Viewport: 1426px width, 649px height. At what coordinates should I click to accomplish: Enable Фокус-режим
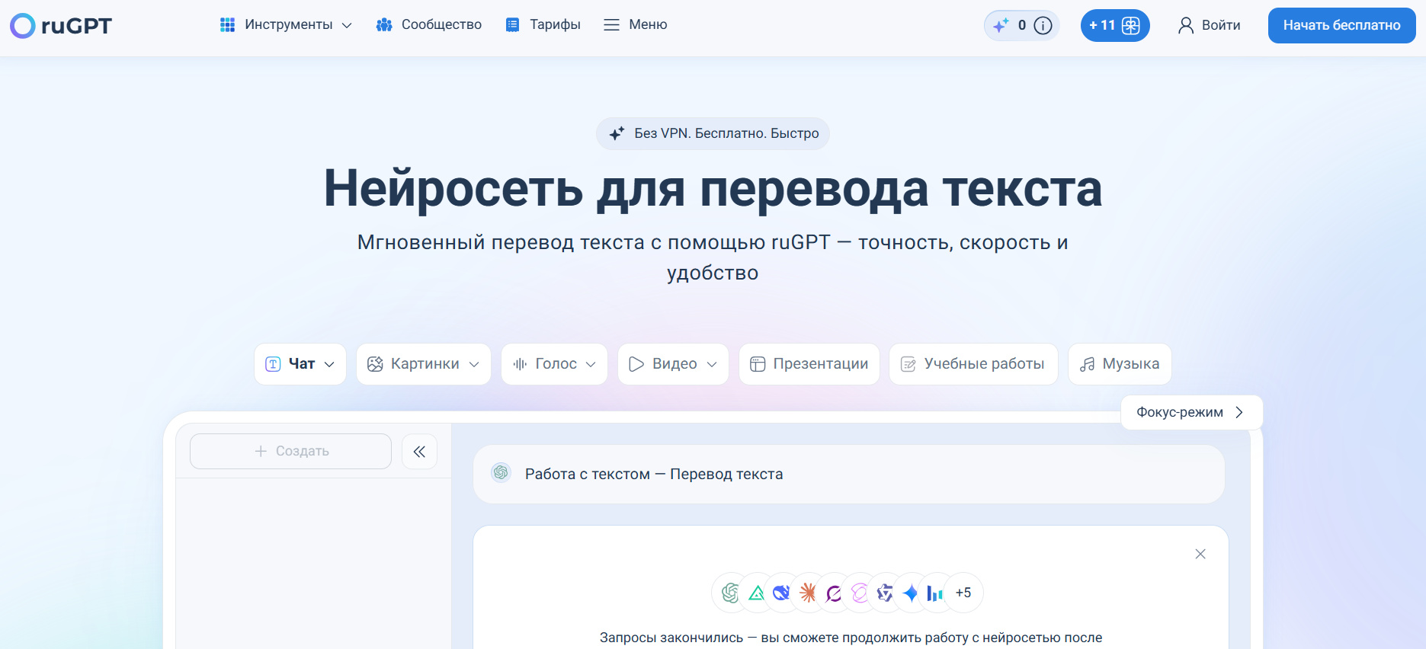click(x=1190, y=412)
